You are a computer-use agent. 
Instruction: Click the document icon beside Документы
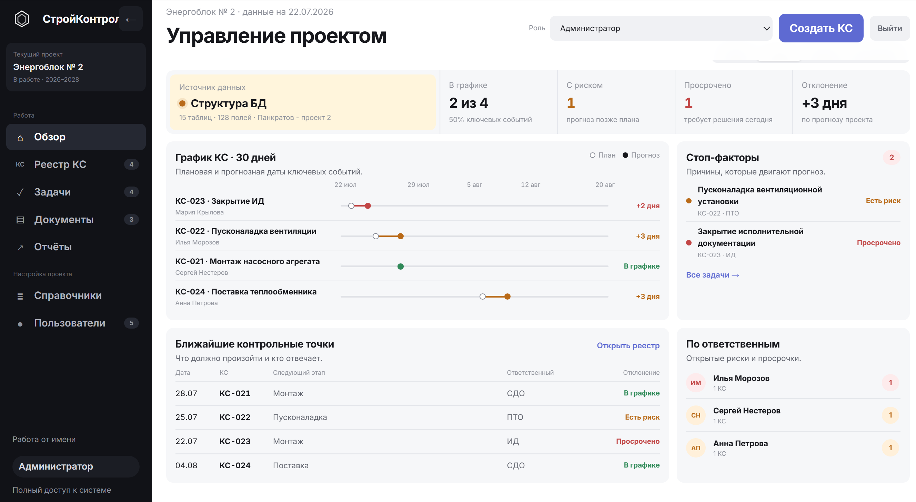click(20, 220)
